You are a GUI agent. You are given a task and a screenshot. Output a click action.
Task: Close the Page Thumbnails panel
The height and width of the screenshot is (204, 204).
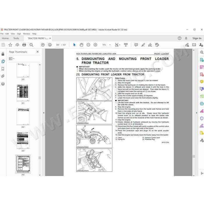[x=38, y=52]
